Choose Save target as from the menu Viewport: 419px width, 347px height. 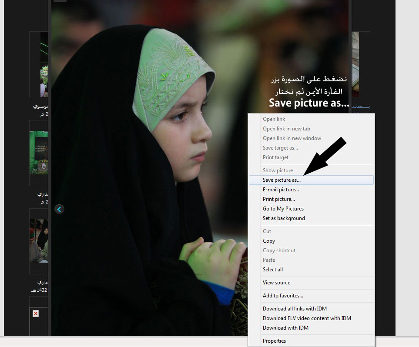[280, 147]
